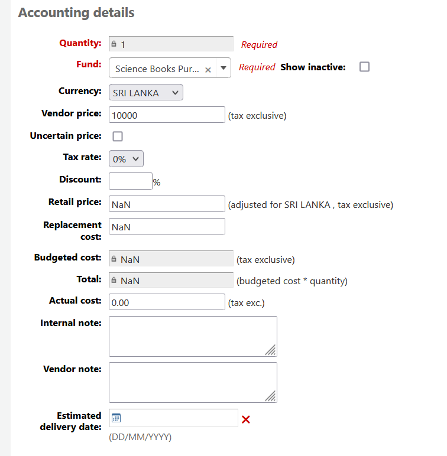Open the Tax rate dropdown
The width and height of the screenshot is (447, 456).
tap(126, 159)
